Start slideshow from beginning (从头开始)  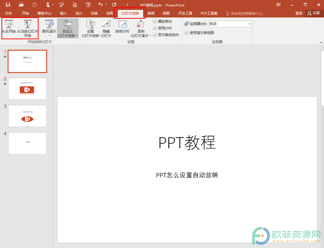9,26
